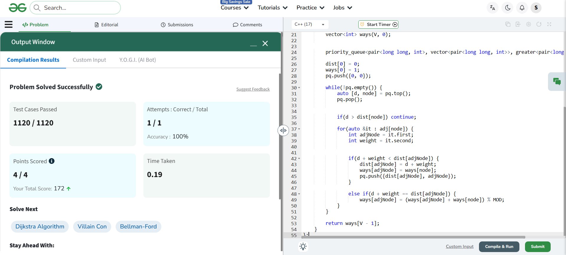This screenshot has width=566, height=255.
Task: Enter fullscreen editor mode
Action: coord(549,24)
